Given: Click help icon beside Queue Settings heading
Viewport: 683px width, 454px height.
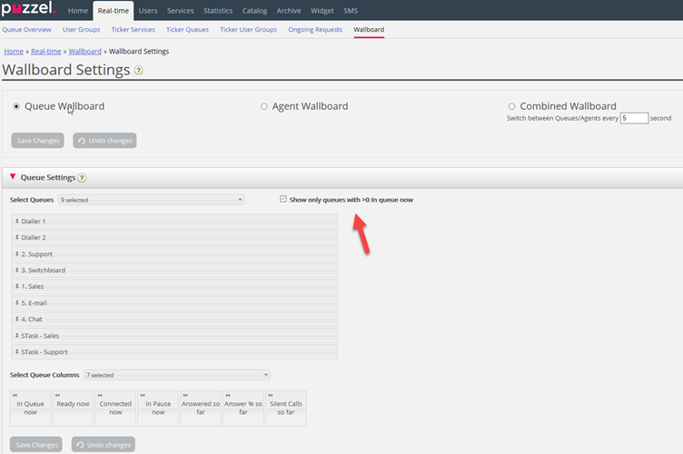Looking at the screenshot, I should point(82,178).
